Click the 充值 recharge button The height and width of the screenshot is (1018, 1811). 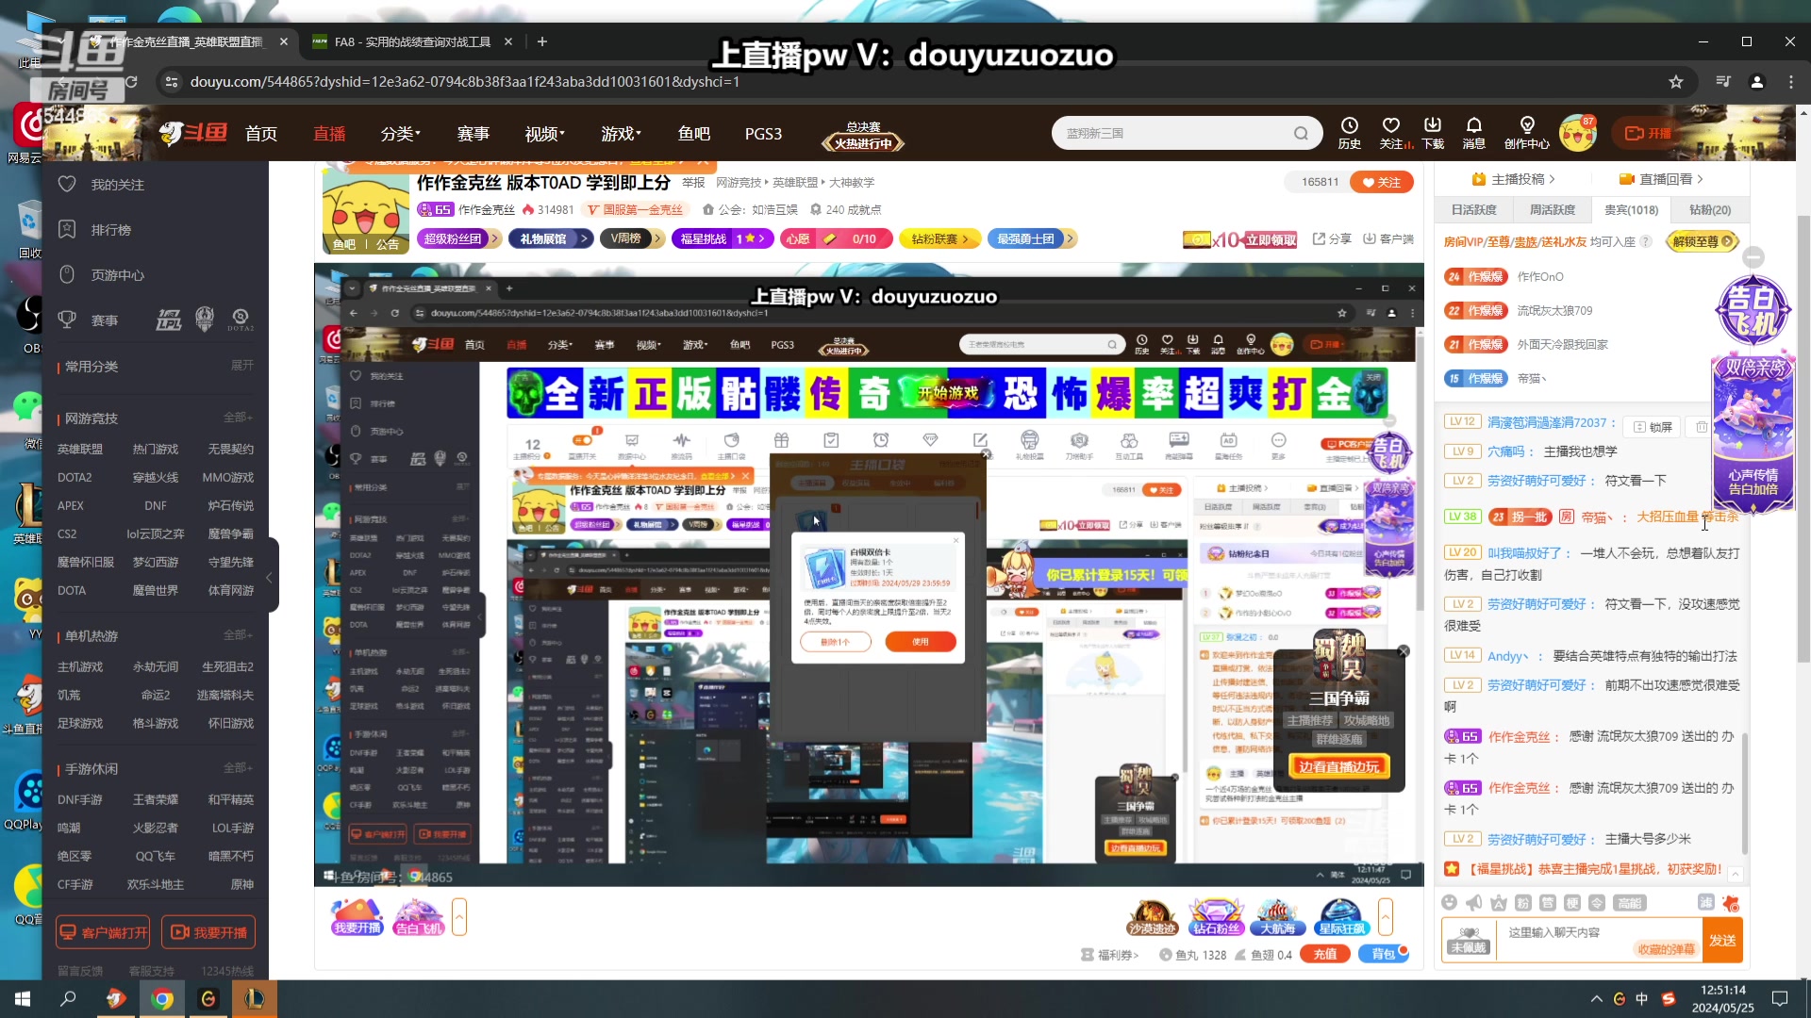pyautogui.click(x=1324, y=954)
